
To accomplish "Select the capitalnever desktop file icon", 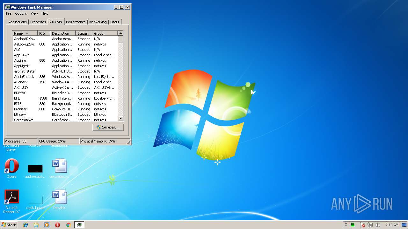I will point(35,202).
